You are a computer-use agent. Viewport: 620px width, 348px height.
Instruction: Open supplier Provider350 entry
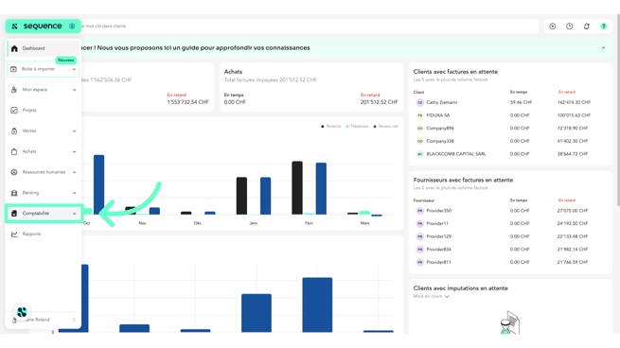pyautogui.click(x=439, y=211)
